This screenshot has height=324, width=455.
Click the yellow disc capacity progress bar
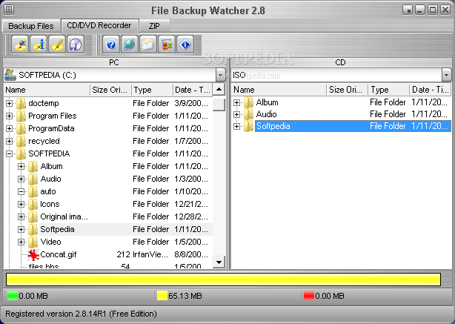click(223, 280)
